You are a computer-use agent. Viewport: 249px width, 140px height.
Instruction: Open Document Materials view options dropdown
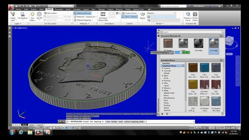point(222,36)
